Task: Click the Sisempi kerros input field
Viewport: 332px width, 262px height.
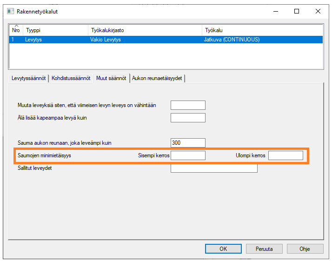Action: pos(188,155)
